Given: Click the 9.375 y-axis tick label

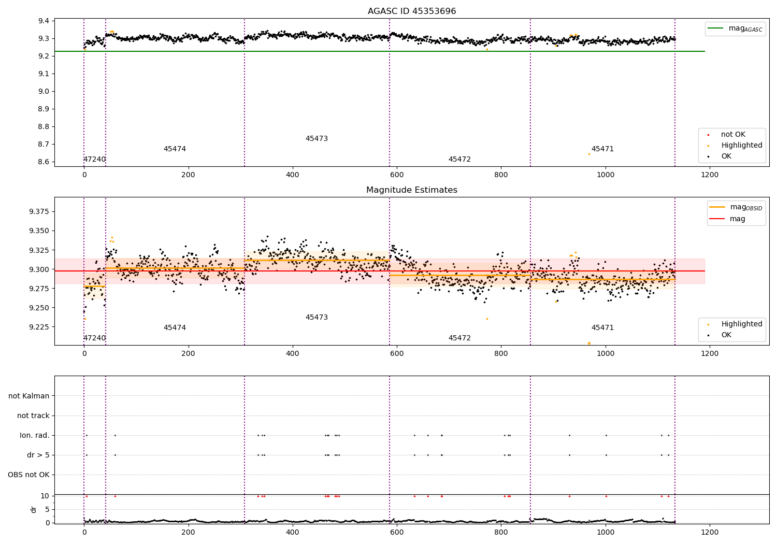Looking at the screenshot, I should pyautogui.click(x=39, y=212).
